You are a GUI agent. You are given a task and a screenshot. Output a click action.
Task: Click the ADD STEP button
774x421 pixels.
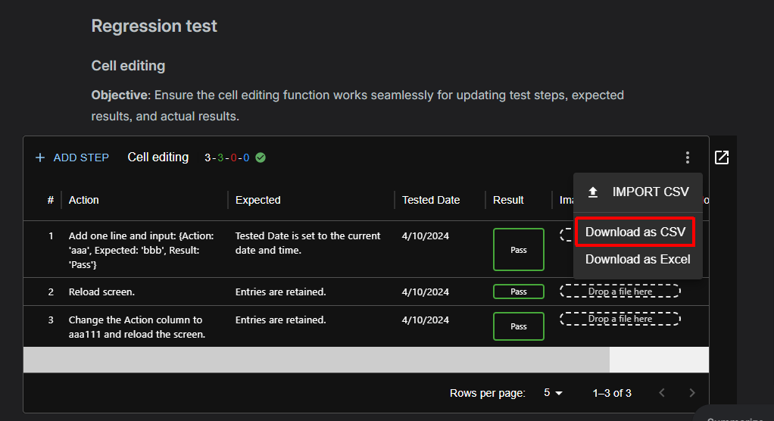click(73, 157)
